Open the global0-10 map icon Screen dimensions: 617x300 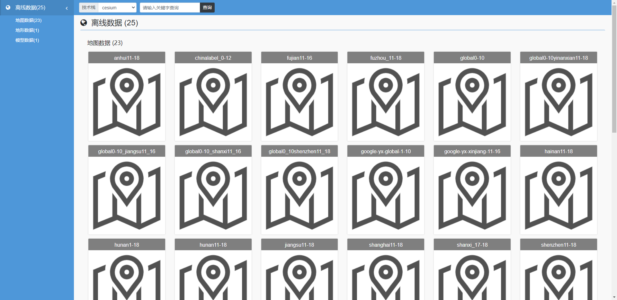pyautogui.click(x=472, y=102)
